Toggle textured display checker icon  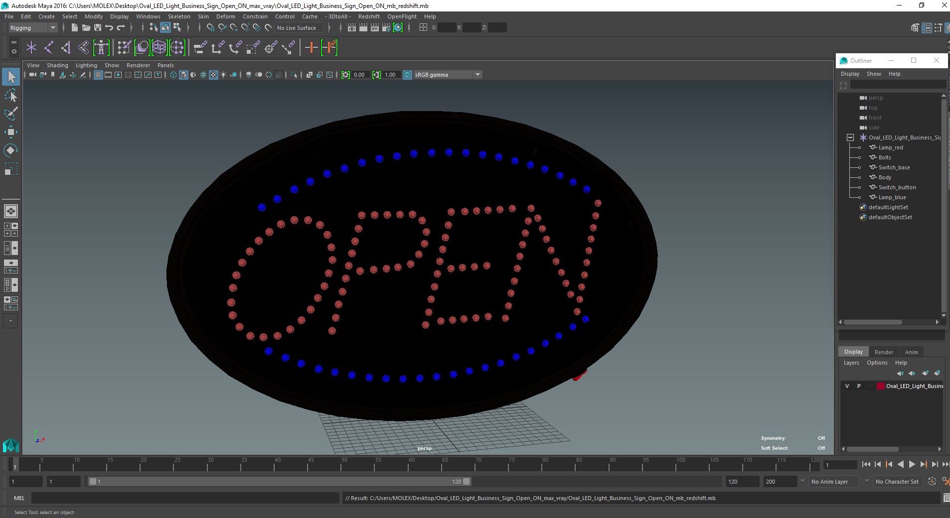click(213, 75)
